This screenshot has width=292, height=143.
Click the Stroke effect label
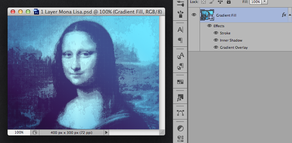(x=225, y=33)
